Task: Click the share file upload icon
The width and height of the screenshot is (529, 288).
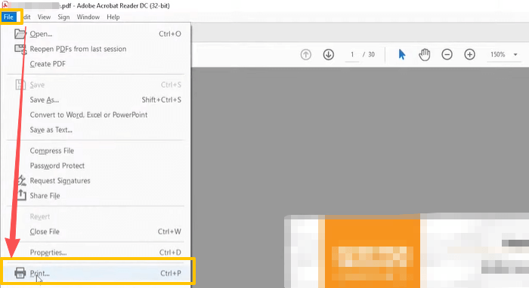Action: tap(21, 195)
